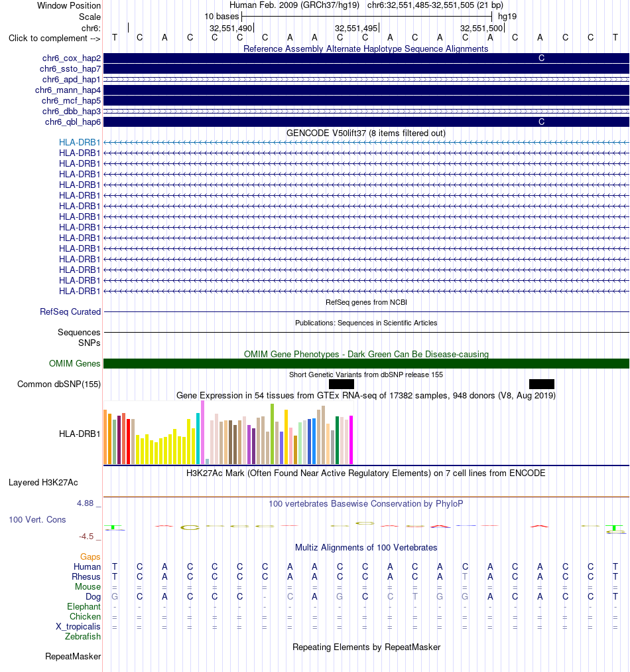Select the chr6_dbb_hap3 track label
Viewport: 630px width, 672px height.
[x=72, y=112]
